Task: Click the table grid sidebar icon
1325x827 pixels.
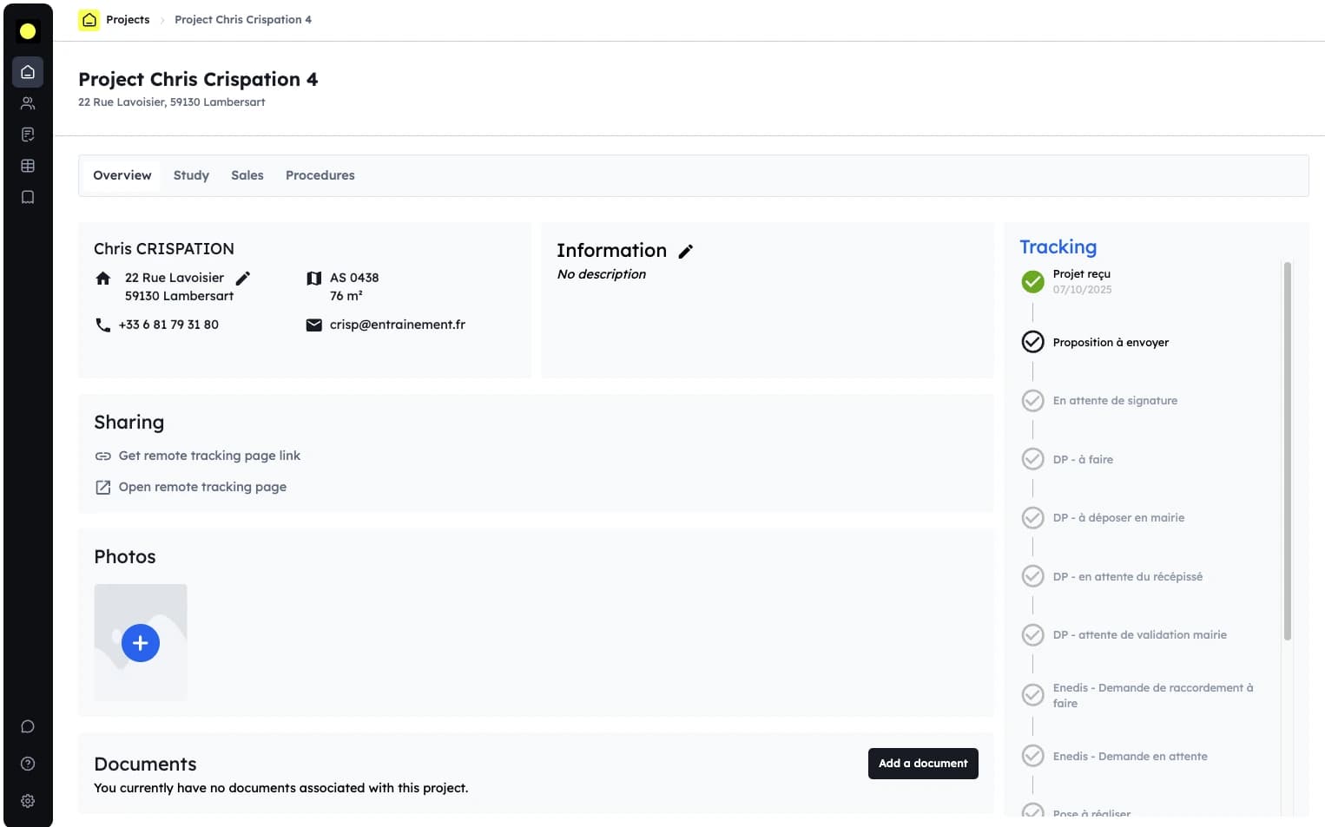Action: click(x=28, y=166)
